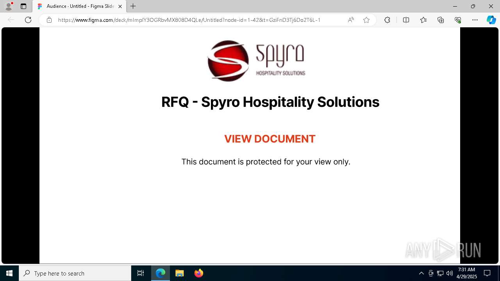Click the RFQ - Spyro Hospitality Solutions heading
The width and height of the screenshot is (500, 281).
pos(270,102)
